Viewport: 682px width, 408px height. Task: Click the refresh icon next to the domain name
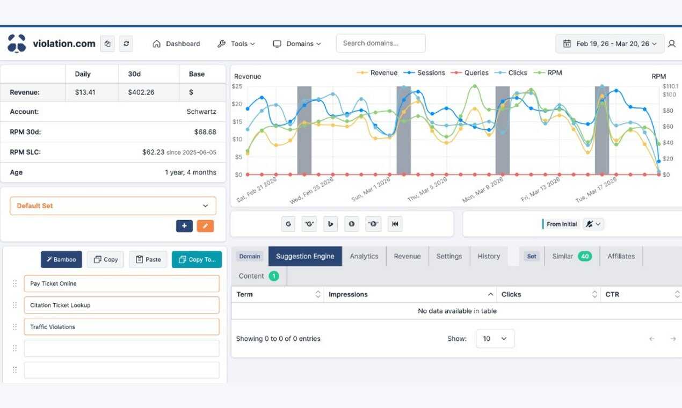click(126, 43)
